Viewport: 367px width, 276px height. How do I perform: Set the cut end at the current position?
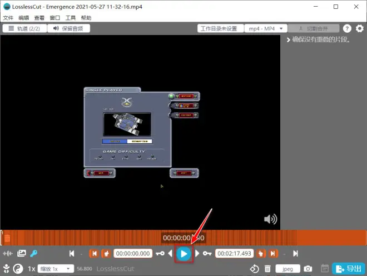point(261,254)
